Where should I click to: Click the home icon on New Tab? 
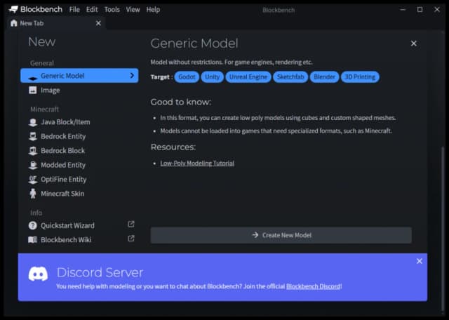point(14,23)
